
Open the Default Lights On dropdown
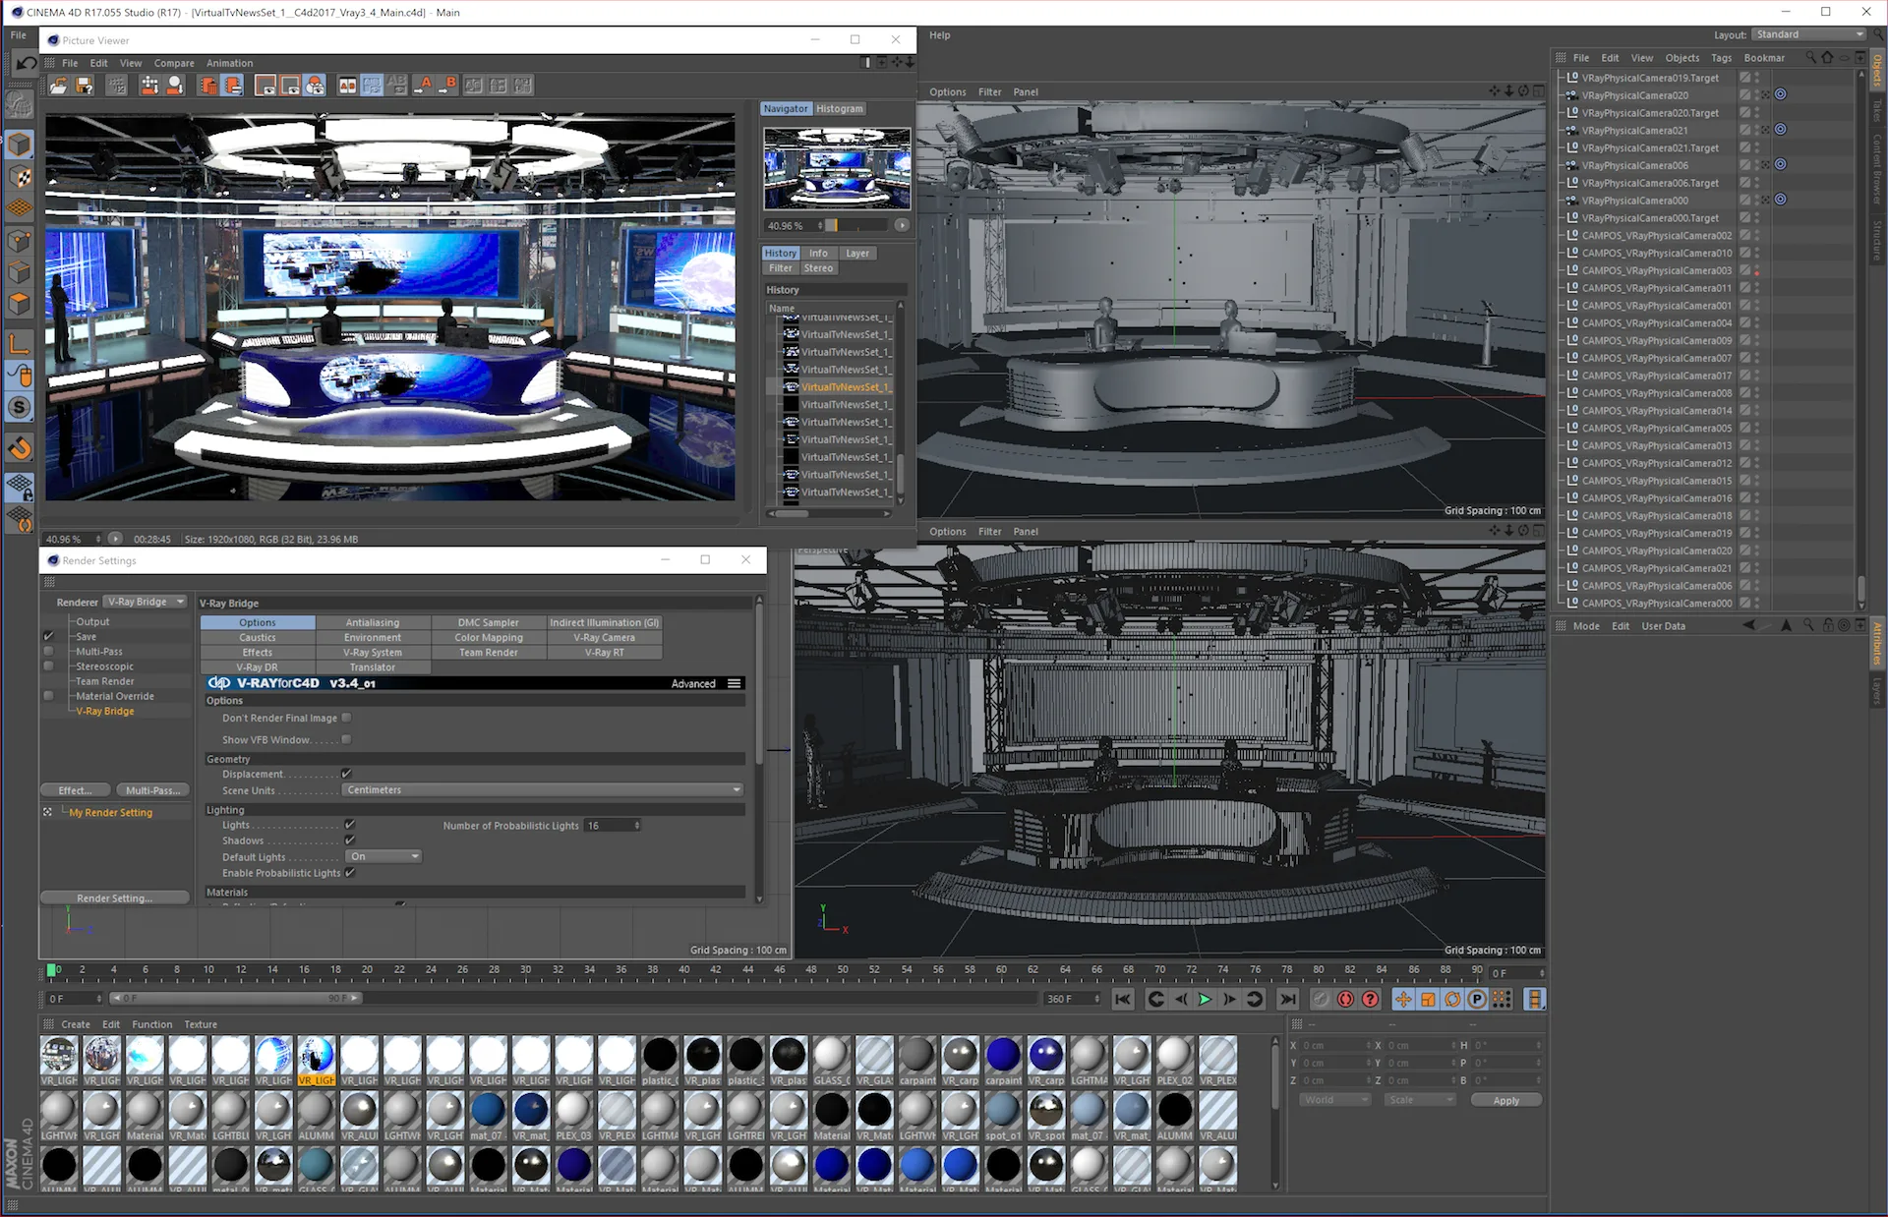(x=383, y=856)
